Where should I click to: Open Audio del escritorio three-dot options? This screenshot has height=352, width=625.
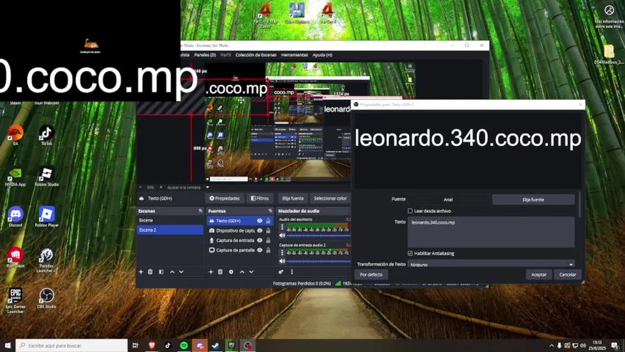282,228
